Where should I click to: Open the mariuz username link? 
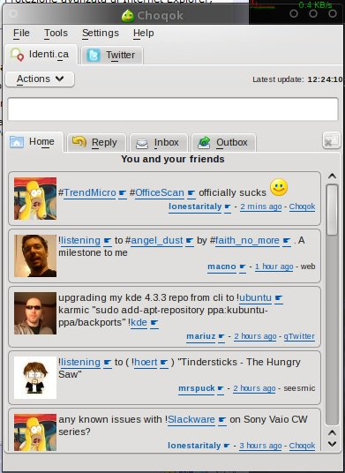201,336
